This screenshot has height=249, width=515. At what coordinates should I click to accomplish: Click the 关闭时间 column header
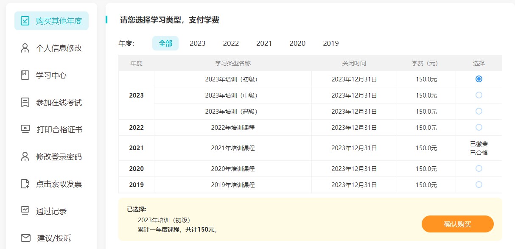pos(354,63)
